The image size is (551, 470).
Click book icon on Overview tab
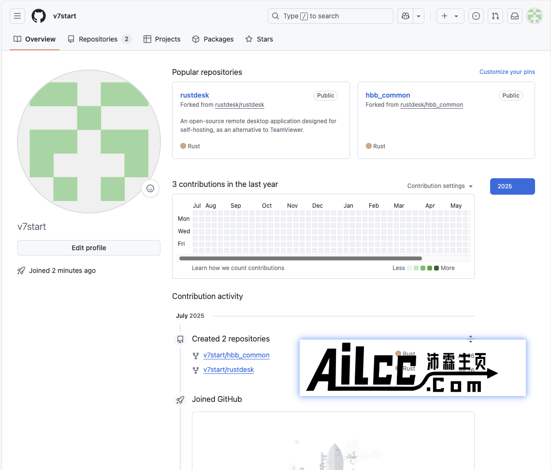click(x=17, y=39)
